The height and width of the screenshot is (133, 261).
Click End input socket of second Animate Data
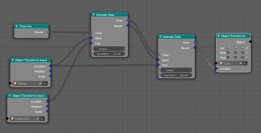point(158,65)
